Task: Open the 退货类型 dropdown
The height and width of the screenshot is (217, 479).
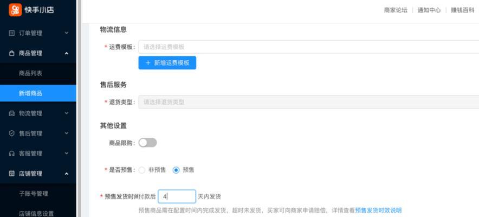Action: pos(308,102)
